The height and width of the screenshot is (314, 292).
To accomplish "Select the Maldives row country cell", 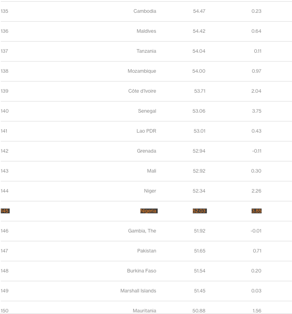I will coord(146,31).
